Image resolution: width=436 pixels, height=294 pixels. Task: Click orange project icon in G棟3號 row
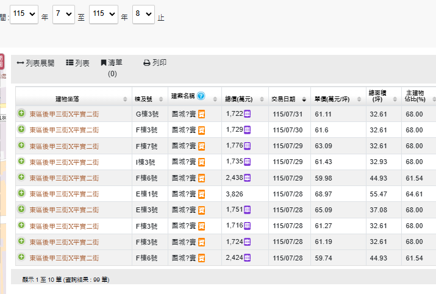coord(202,114)
